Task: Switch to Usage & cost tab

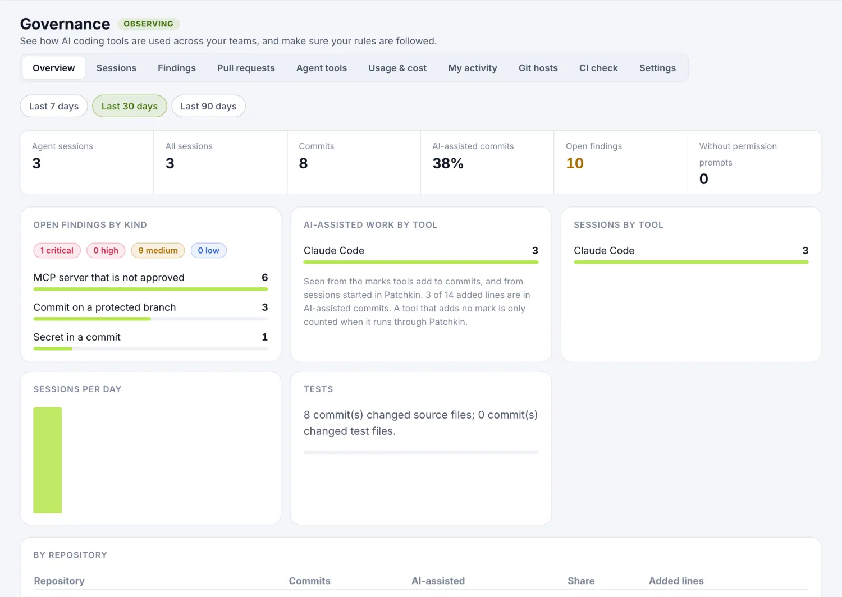Action: click(397, 68)
